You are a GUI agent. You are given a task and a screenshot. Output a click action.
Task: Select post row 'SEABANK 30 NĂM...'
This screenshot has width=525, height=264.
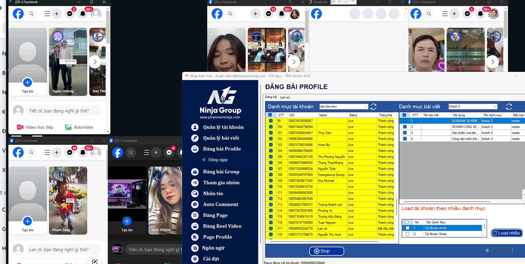(x=466, y=121)
